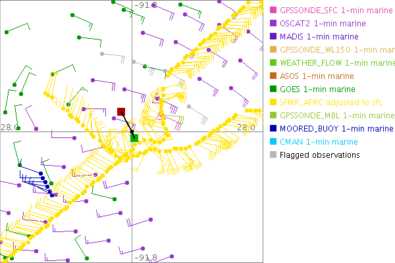Image resolution: width=395 pixels, height=263 pixels.
Task: Click the Flagged observations gray legend swatch
Action: tap(273, 155)
